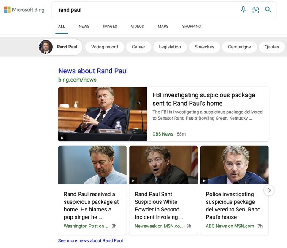Show next news cards with arrow
287x248 pixels.
tap(269, 190)
